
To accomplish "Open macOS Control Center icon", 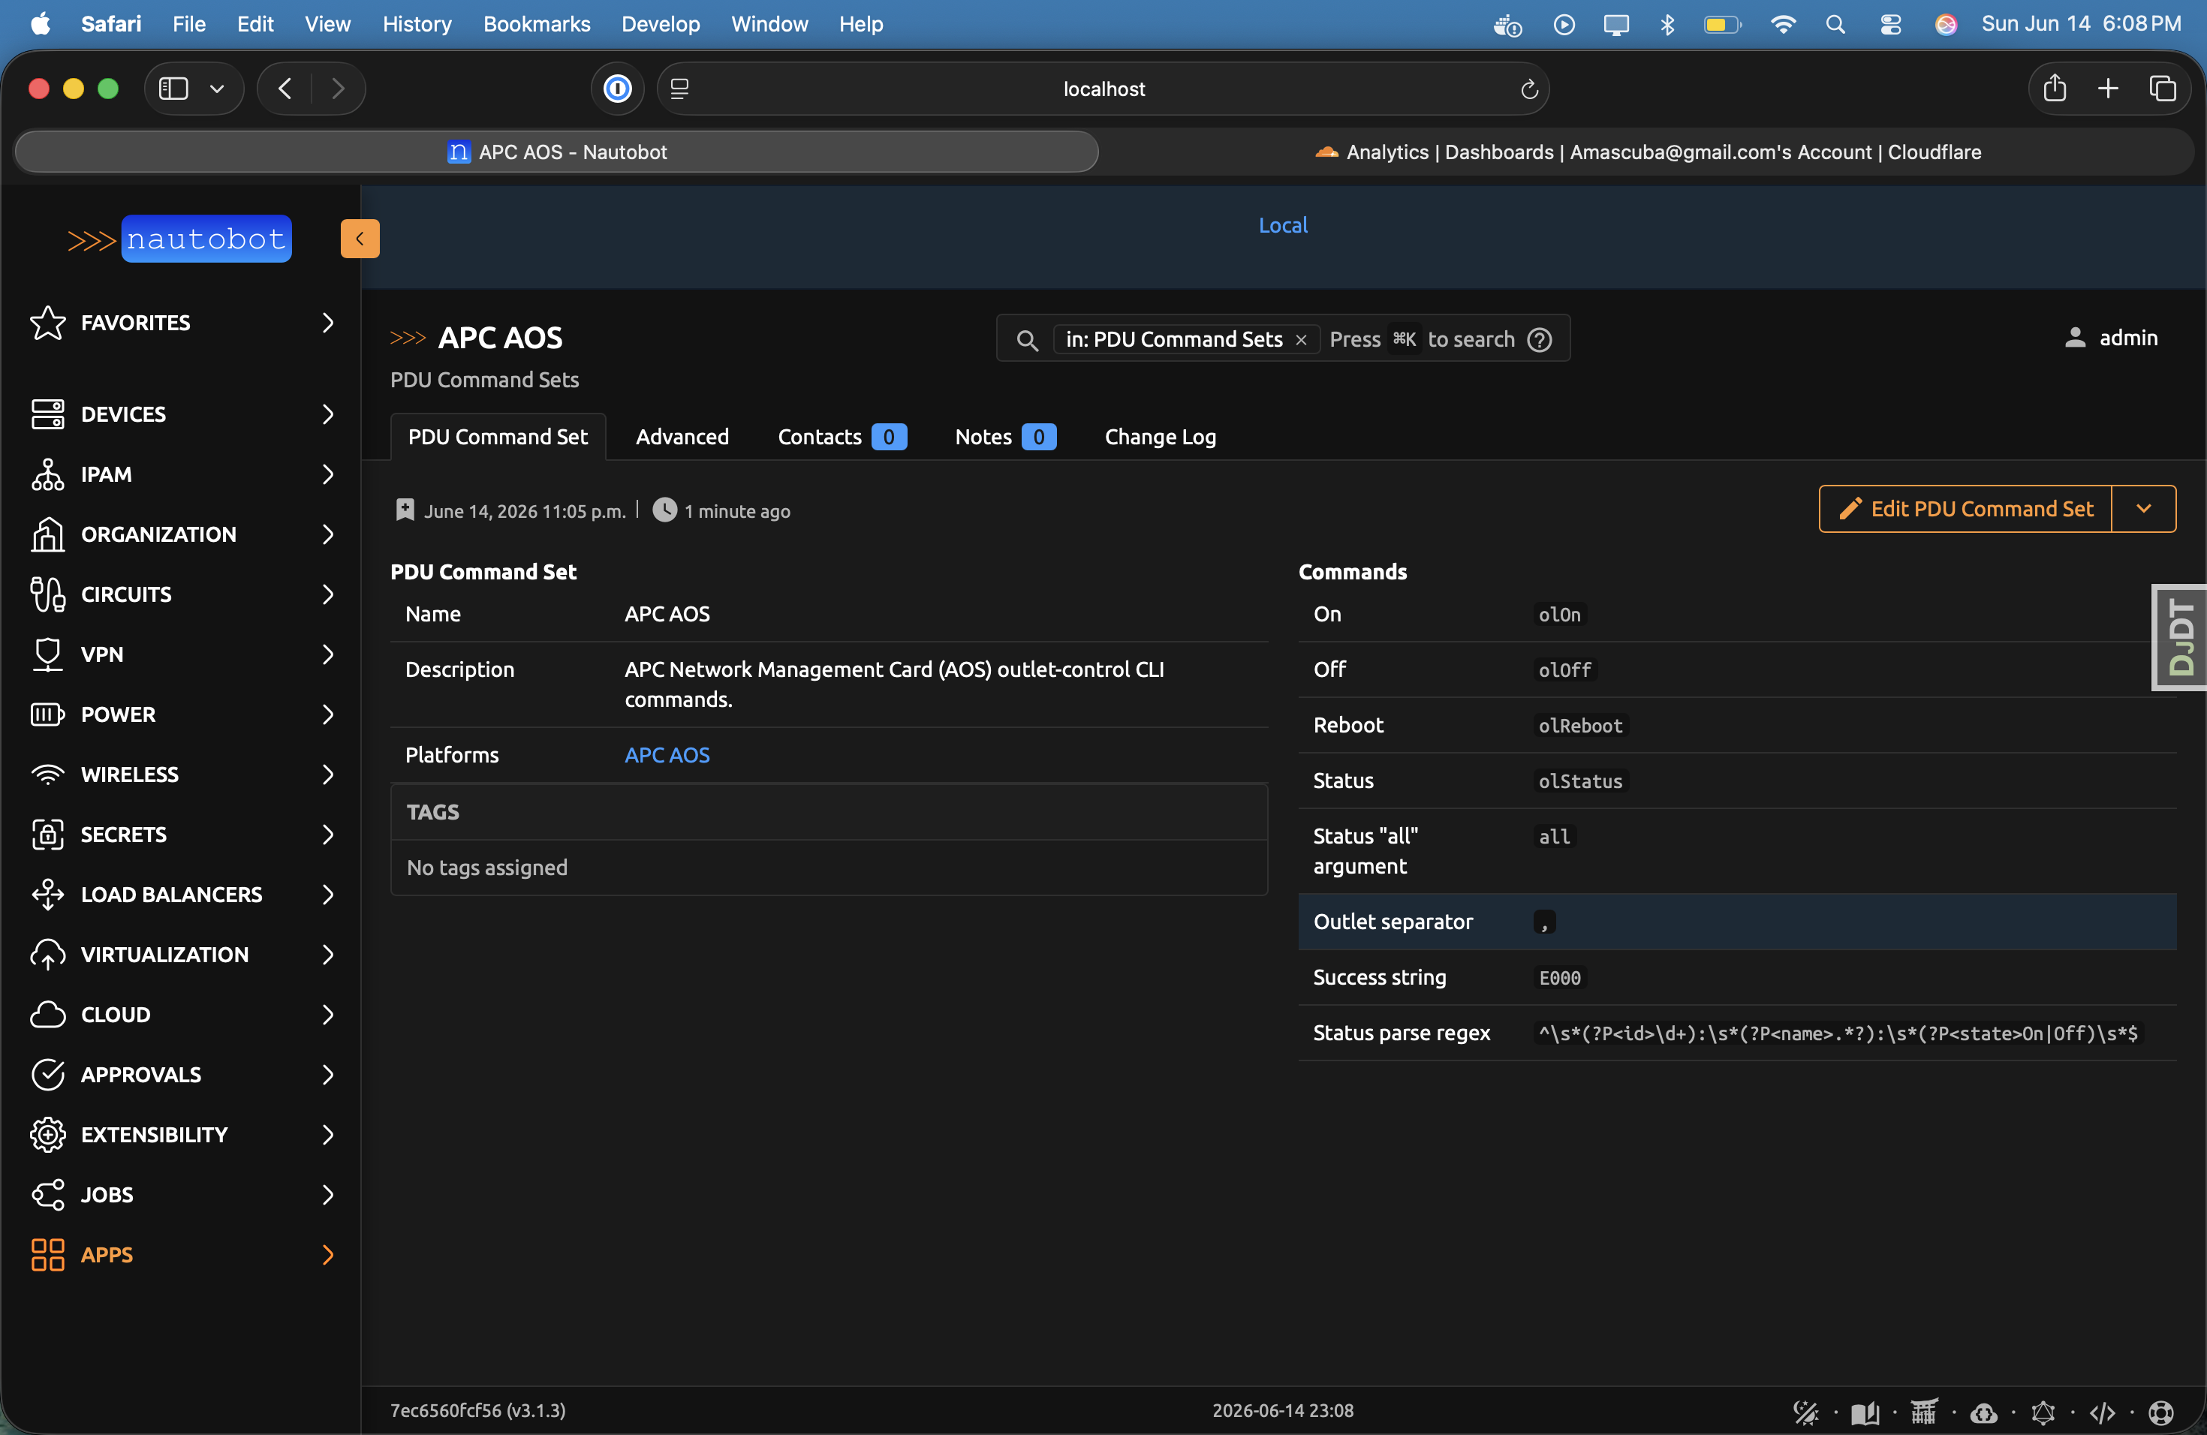I will click(1890, 24).
